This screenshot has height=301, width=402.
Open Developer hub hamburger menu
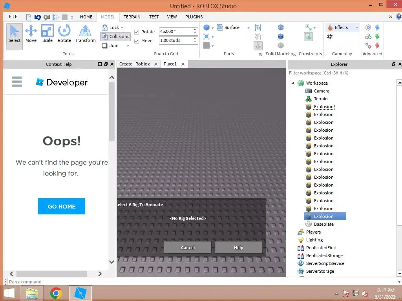(17, 82)
